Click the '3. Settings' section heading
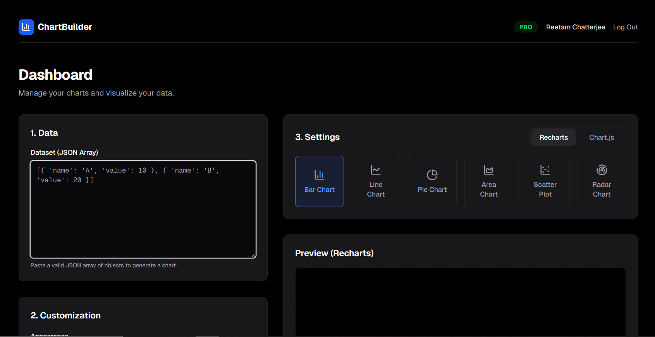This screenshot has height=337, width=655. click(x=318, y=137)
